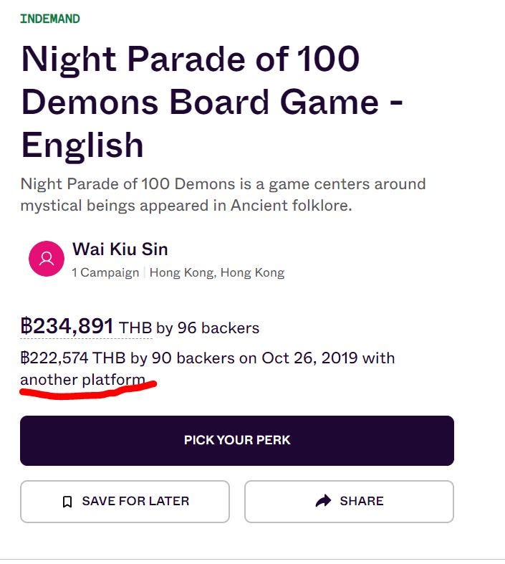Click the THB label beside ฿234,891
The width and height of the screenshot is (505, 564).
coord(135,328)
